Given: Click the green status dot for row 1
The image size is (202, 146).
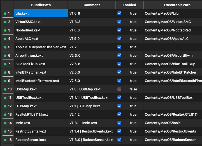Looking at the screenshot, I should click(5, 13).
